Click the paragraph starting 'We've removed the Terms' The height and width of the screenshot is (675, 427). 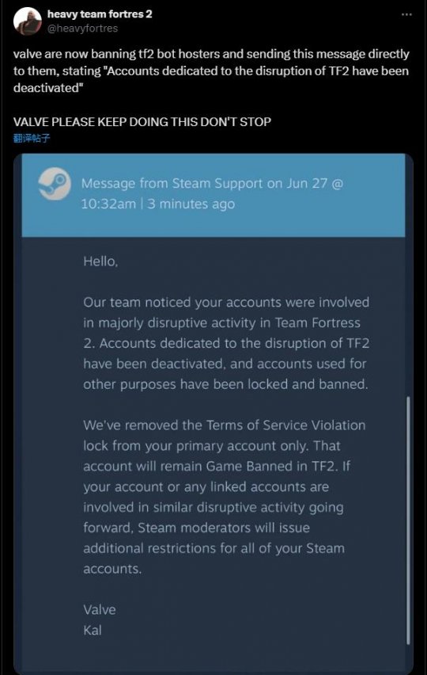pos(225,497)
